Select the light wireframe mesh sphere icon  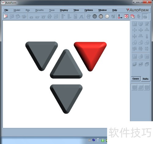point(101,16)
